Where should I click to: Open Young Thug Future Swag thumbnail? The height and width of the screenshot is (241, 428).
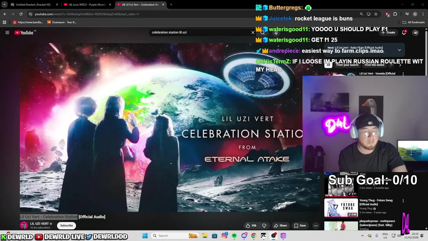(x=341, y=208)
